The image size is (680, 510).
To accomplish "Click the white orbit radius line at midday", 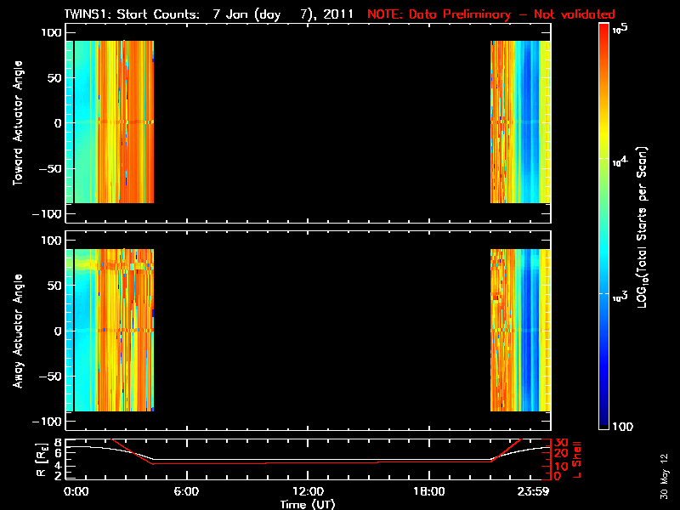I will [x=308, y=460].
